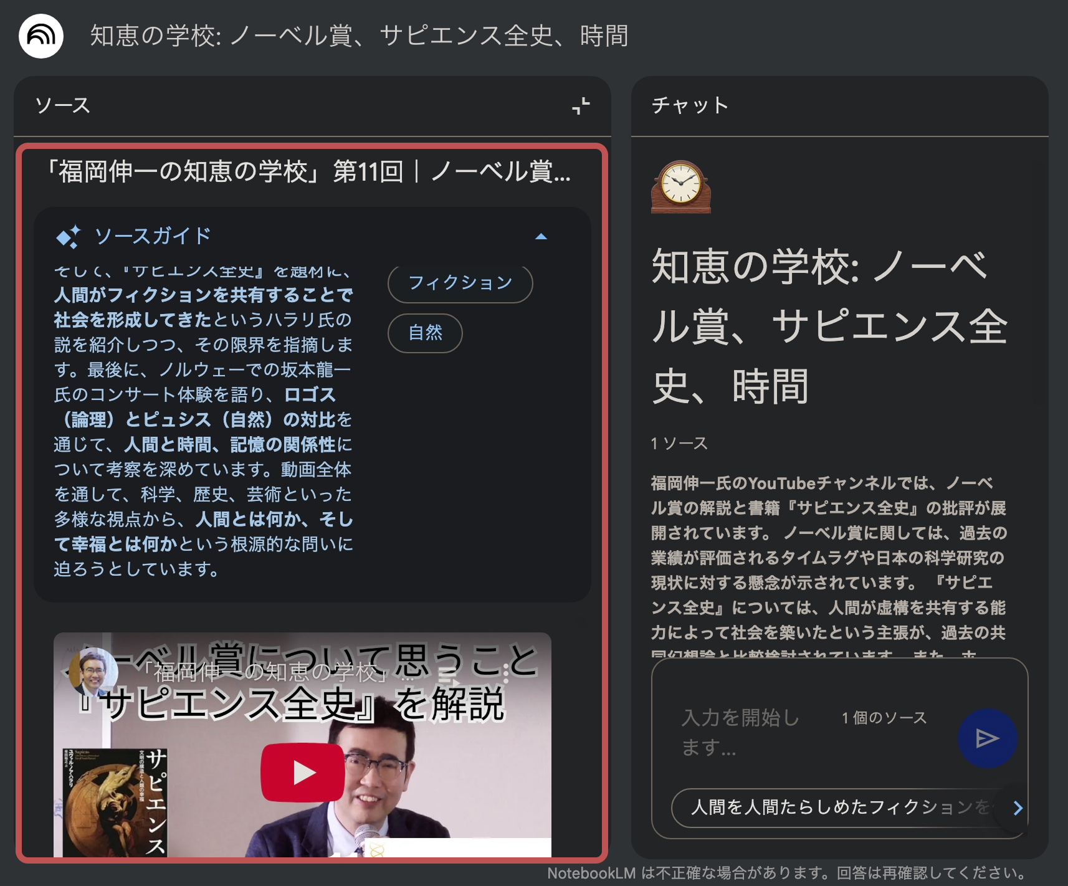
Task: Click the clock emoji notebook icon
Action: point(681,187)
